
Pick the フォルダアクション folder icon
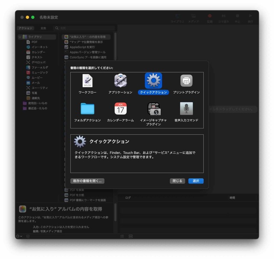click(x=87, y=108)
